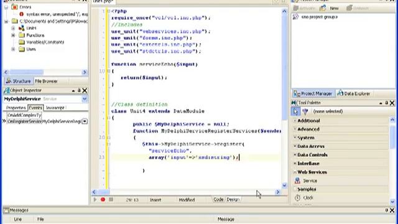Expand the Functions folder node
The height and width of the screenshot is (224, 398).
click(x=13, y=35)
